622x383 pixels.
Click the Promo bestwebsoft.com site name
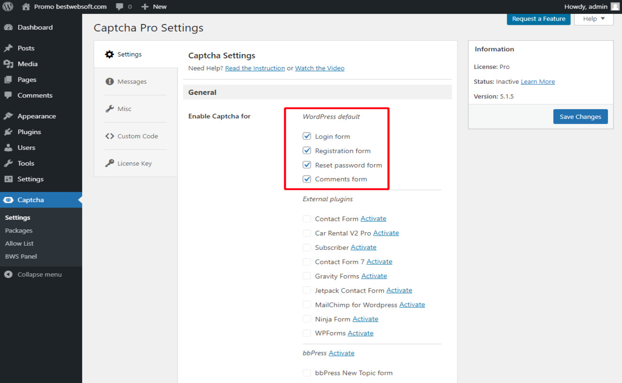(x=70, y=7)
